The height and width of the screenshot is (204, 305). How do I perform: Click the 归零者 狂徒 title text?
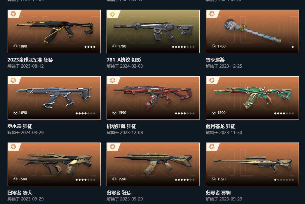pyautogui.click(x=119, y=193)
